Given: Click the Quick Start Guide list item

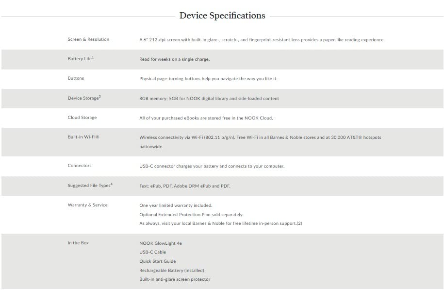Looking at the screenshot, I should point(157,261).
